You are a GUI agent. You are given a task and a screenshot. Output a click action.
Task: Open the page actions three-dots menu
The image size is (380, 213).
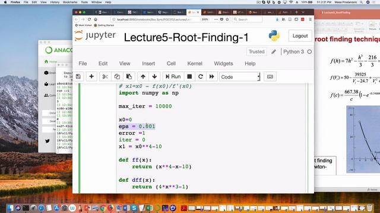216,20
